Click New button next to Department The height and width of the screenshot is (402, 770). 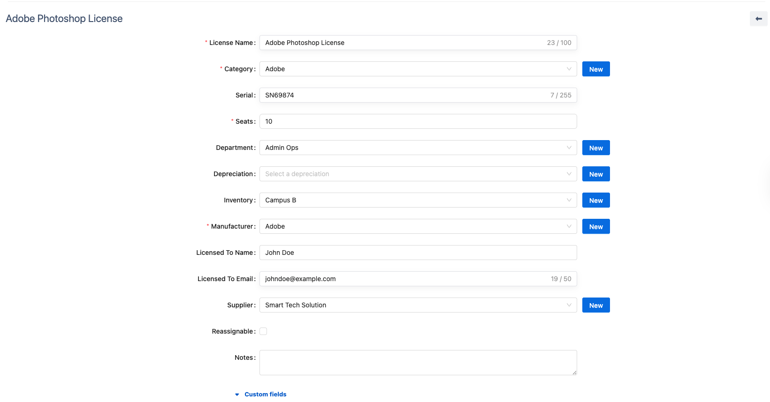tap(596, 148)
